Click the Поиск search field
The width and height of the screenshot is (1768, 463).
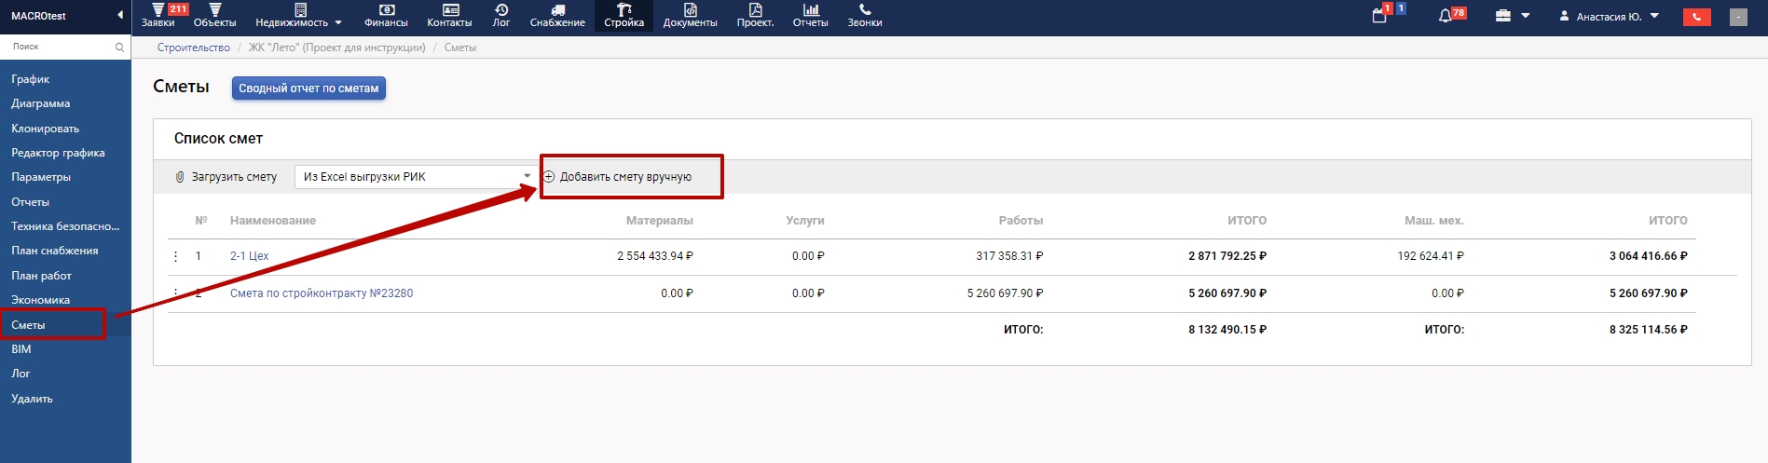(x=61, y=47)
